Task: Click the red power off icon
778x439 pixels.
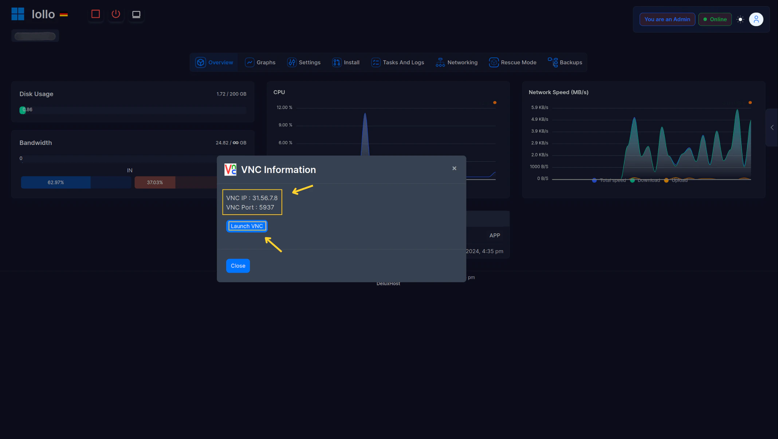Action: point(116,14)
